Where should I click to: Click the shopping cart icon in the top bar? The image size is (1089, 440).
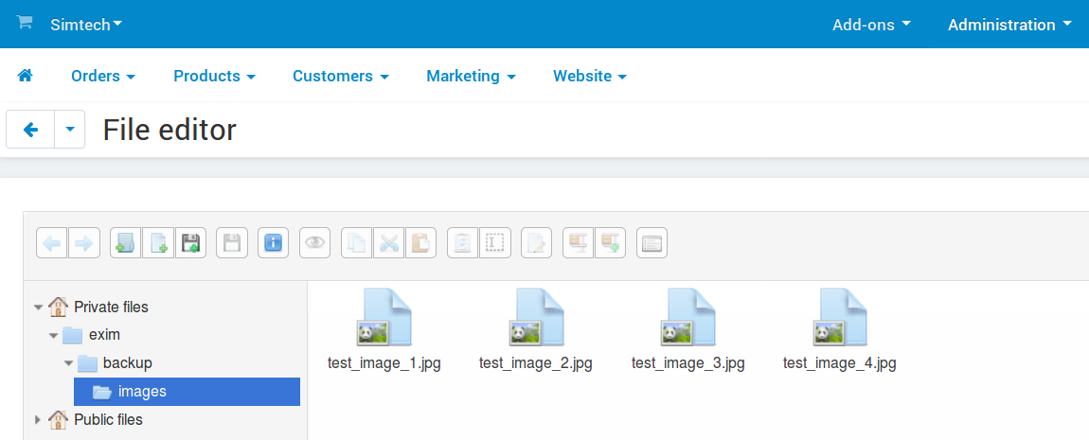[x=25, y=22]
